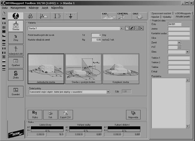Click the copy variant icon
This screenshot has width=195, height=141.
click(136, 28)
